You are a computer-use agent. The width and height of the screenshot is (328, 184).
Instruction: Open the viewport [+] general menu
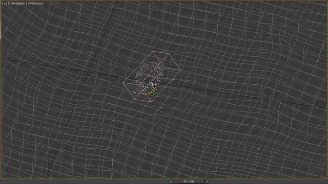pyautogui.click(x=5, y=4)
